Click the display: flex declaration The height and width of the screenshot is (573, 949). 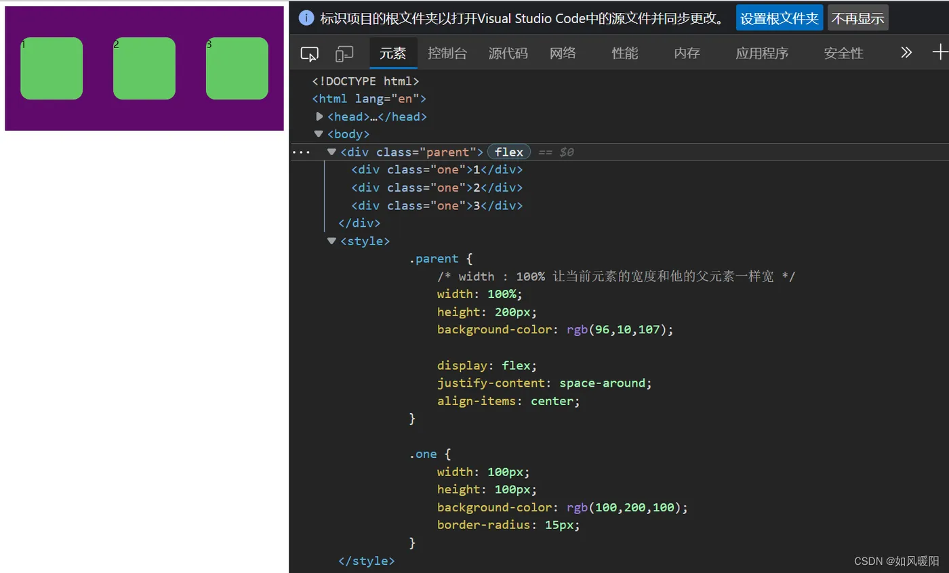click(x=487, y=365)
